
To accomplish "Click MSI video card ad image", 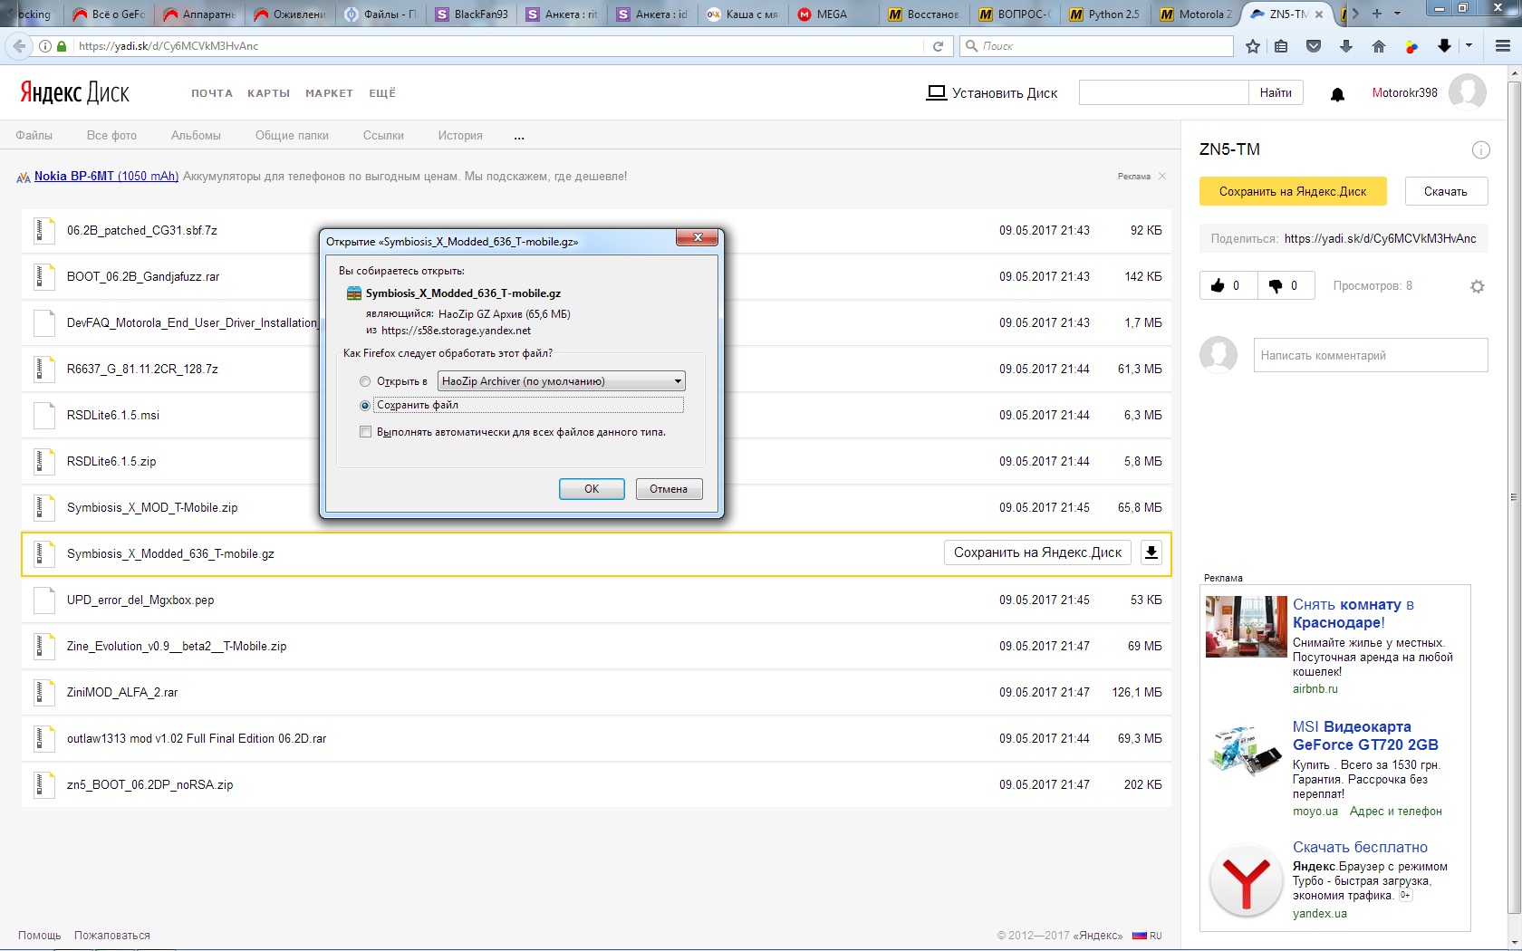I will click(1247, 749).
